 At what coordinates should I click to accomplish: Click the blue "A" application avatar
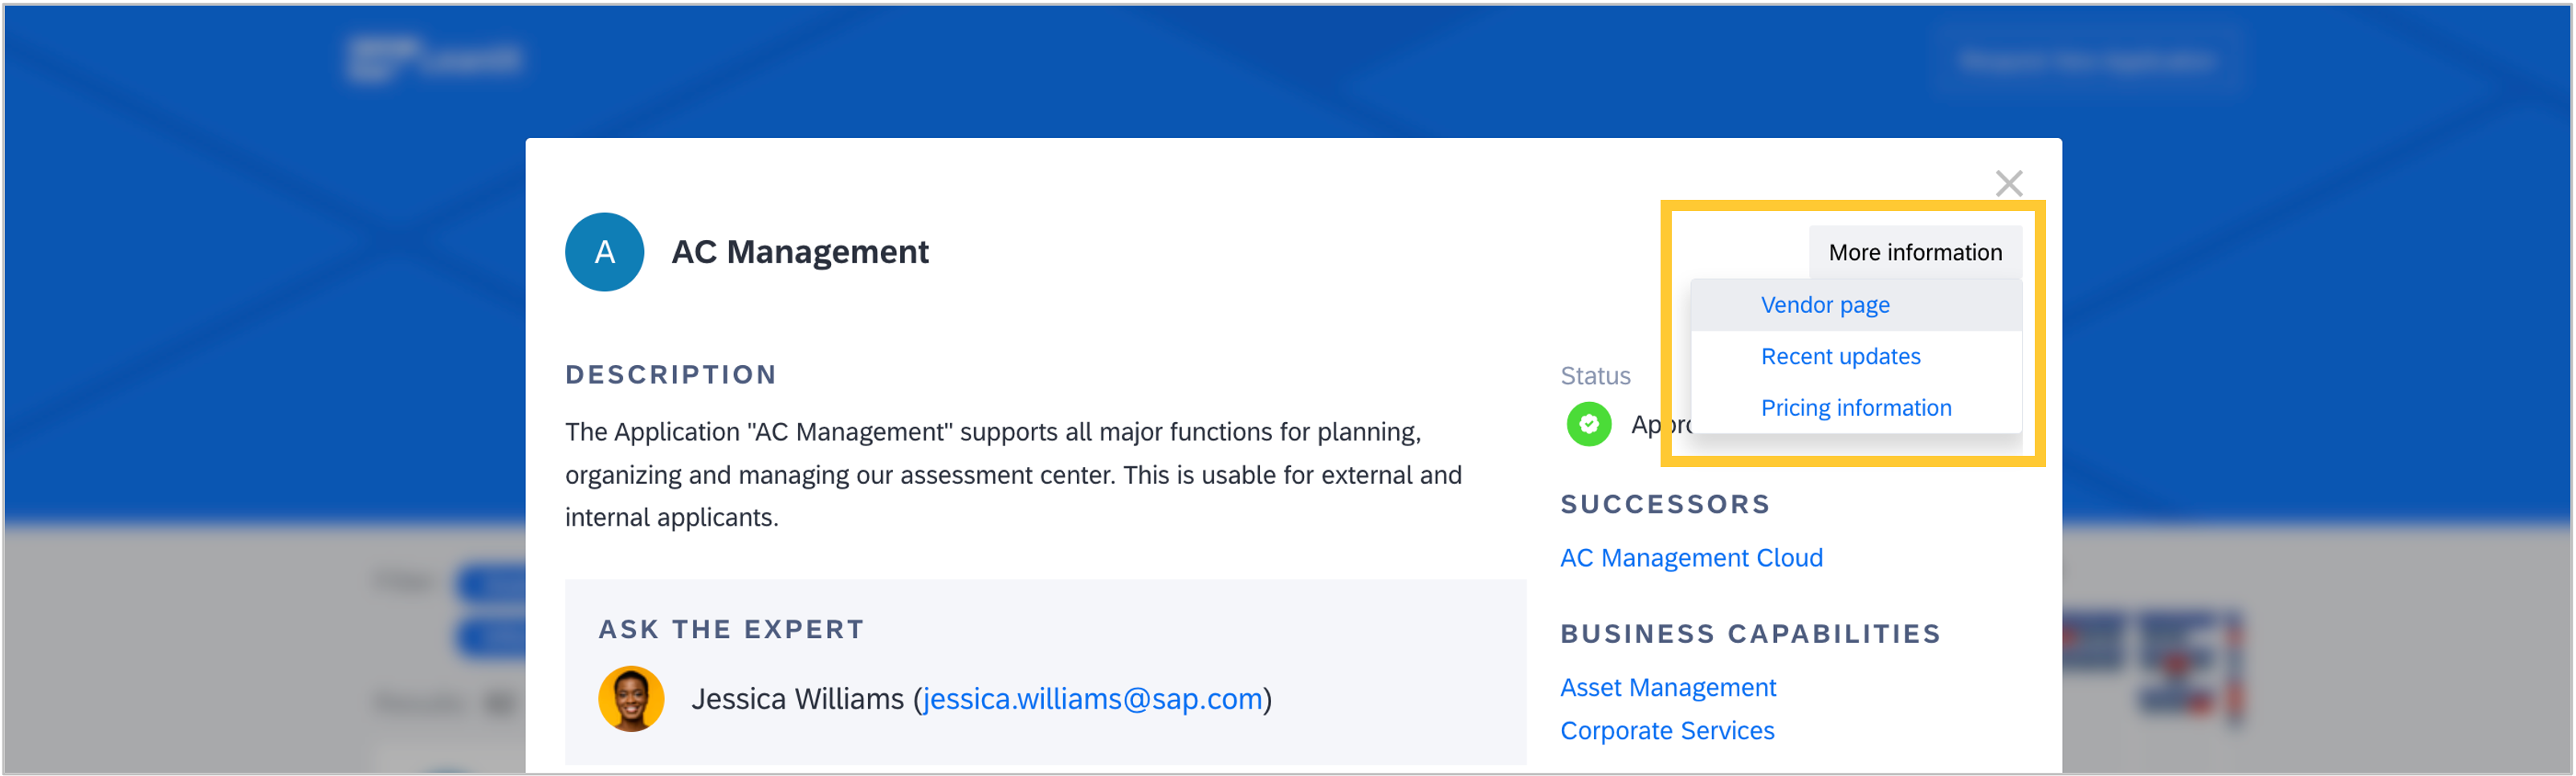pyautogui.click(x=604, y=252)
